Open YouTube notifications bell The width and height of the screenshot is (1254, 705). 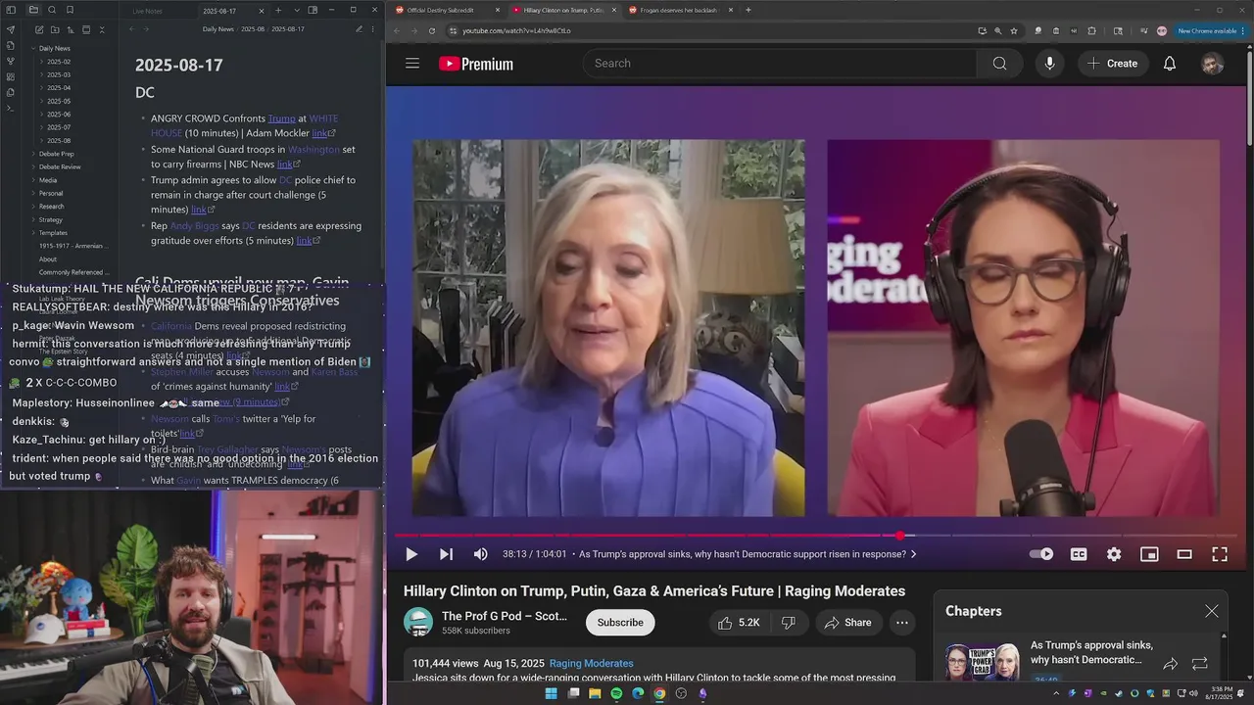point(1169,64)
